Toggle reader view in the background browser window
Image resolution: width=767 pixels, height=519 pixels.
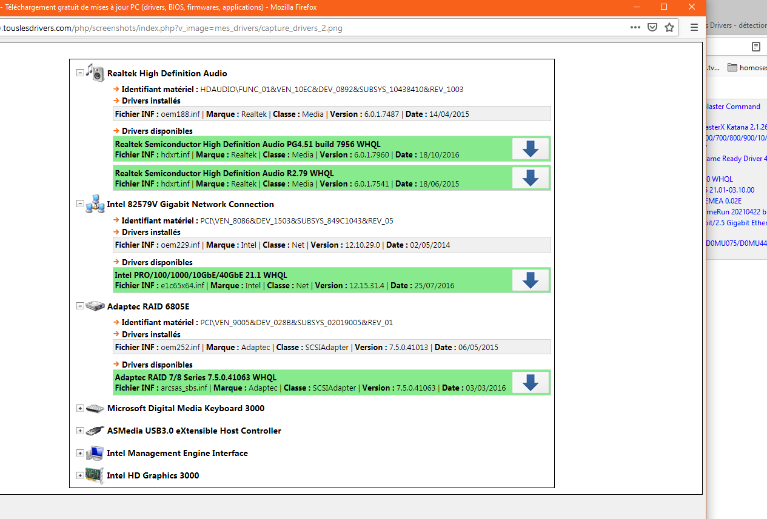pos(755,47)
